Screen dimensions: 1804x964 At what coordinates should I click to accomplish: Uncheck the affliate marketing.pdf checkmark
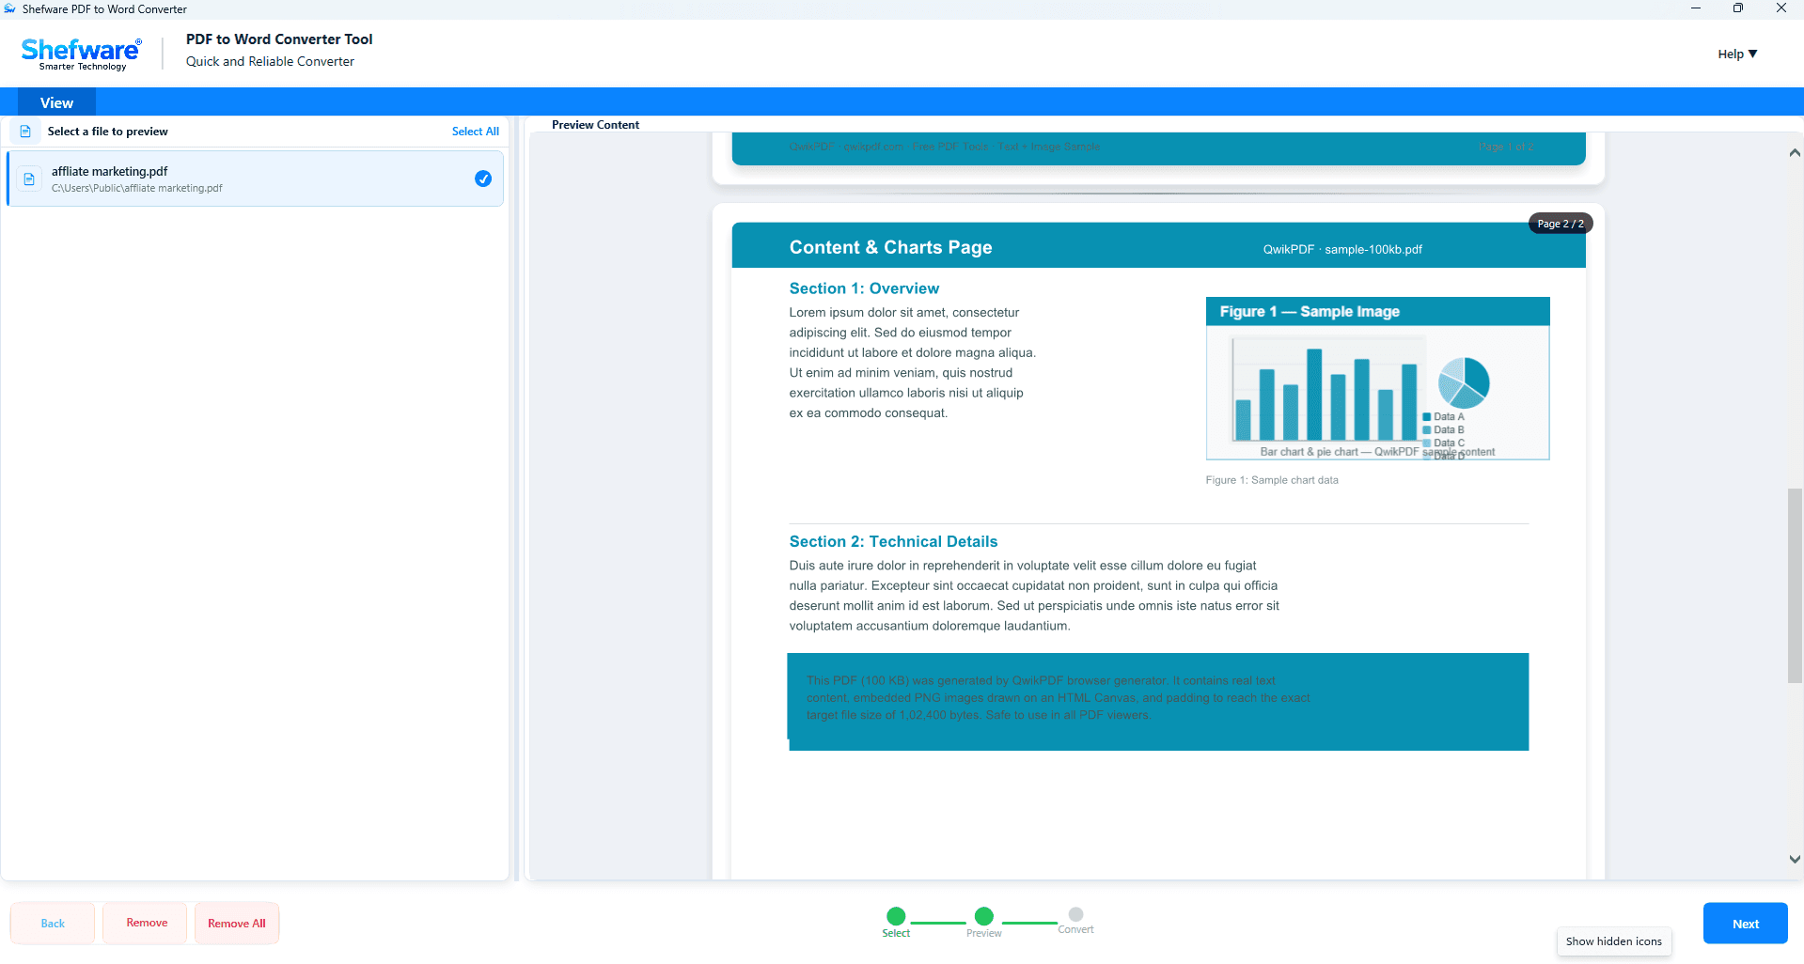tap(483, 179)
